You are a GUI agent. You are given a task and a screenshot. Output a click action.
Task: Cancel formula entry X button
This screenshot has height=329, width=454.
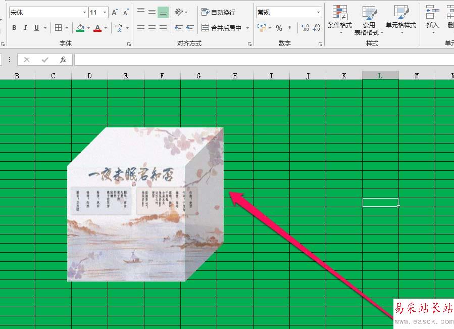pyautogui.click(x=27, y=60)
